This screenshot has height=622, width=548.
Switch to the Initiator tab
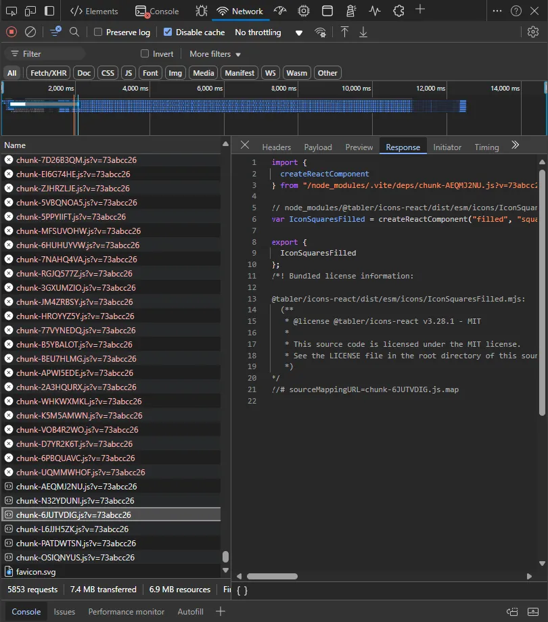(447, 147)
